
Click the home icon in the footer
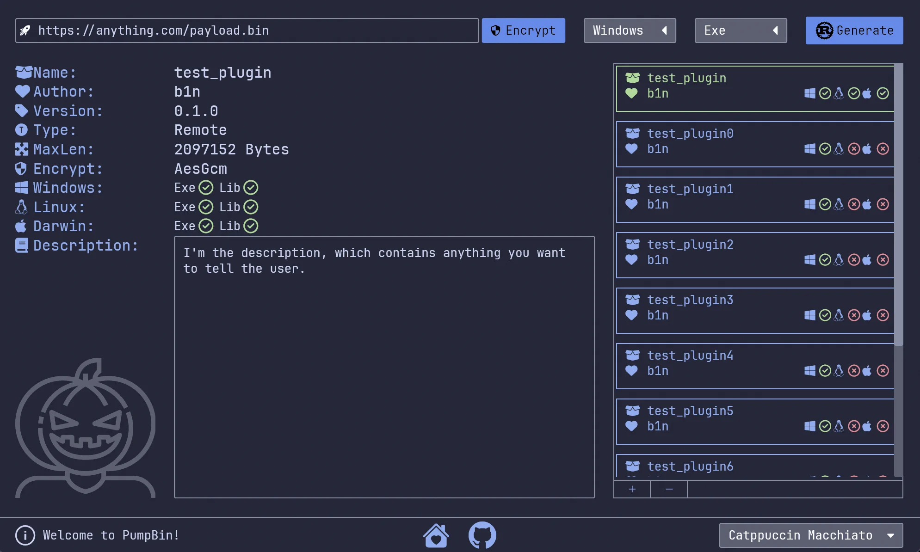coord(436,535)
